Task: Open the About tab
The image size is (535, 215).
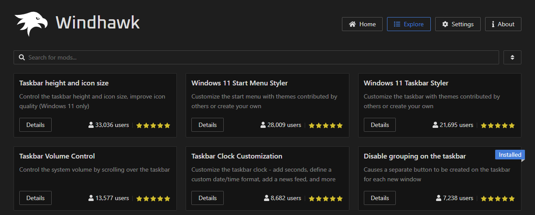Action: [503, 24]
